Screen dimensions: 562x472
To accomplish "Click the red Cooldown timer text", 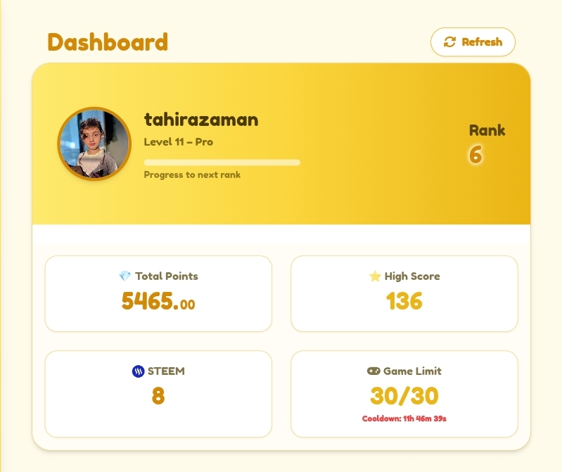I will [404, 419].
